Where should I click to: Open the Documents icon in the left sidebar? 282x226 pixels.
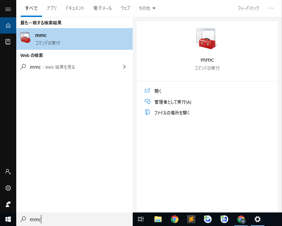(x=8, y=41)
